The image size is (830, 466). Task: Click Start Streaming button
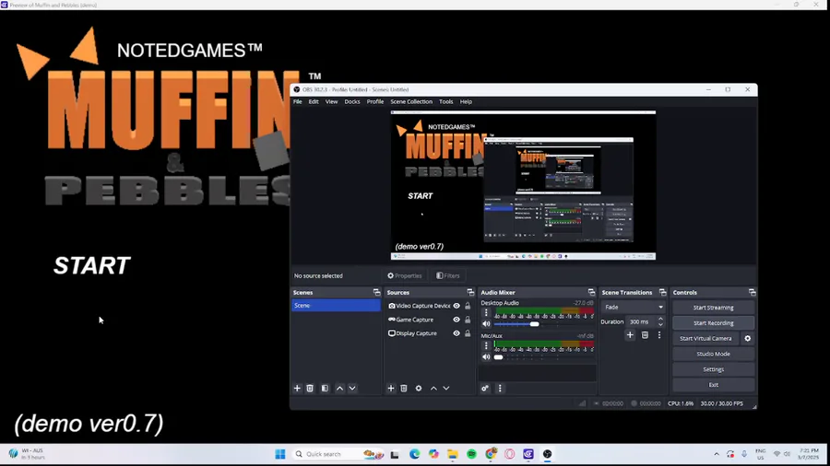coord(713,308)
